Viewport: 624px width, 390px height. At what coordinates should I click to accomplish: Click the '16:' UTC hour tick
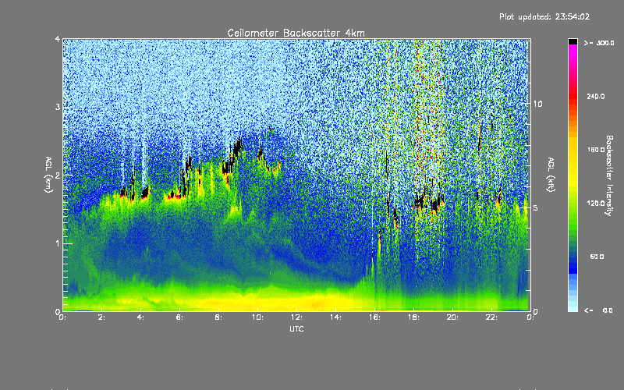[x=375, y=317]
